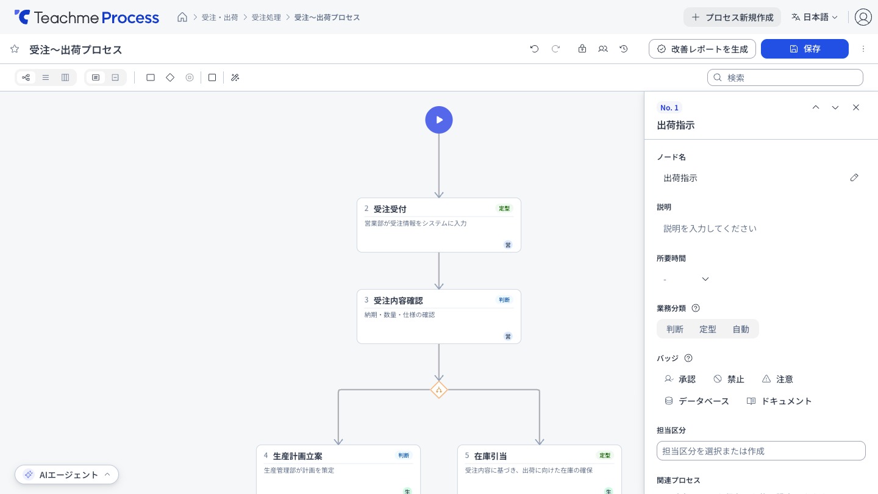Edit node name with pencil icon

[x=854, y=177]
